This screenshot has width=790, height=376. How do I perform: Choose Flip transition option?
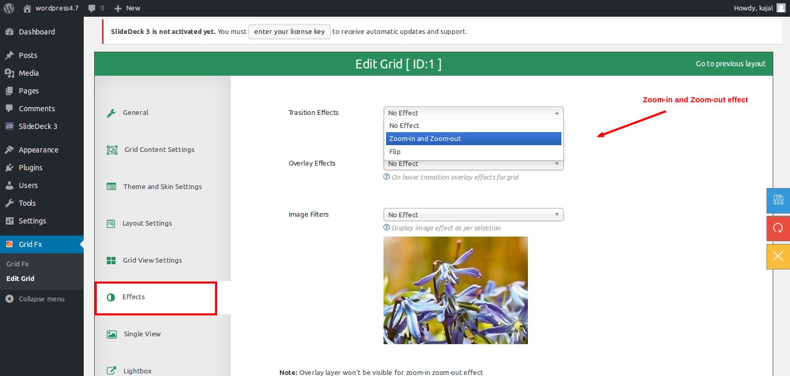pyautogui.click(x=473, y=152)
